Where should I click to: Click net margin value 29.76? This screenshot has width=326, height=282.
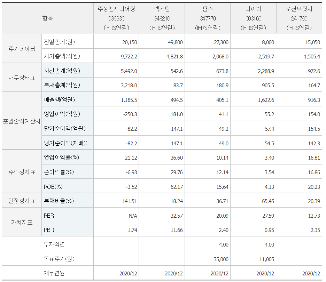click(x=177, y=172)
